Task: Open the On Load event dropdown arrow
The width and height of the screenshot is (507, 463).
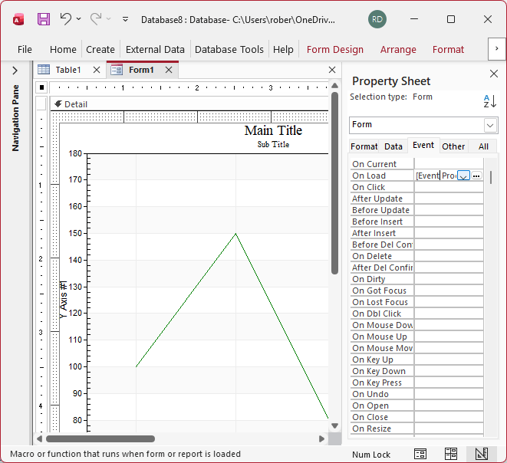Action: tap(463, 176)
